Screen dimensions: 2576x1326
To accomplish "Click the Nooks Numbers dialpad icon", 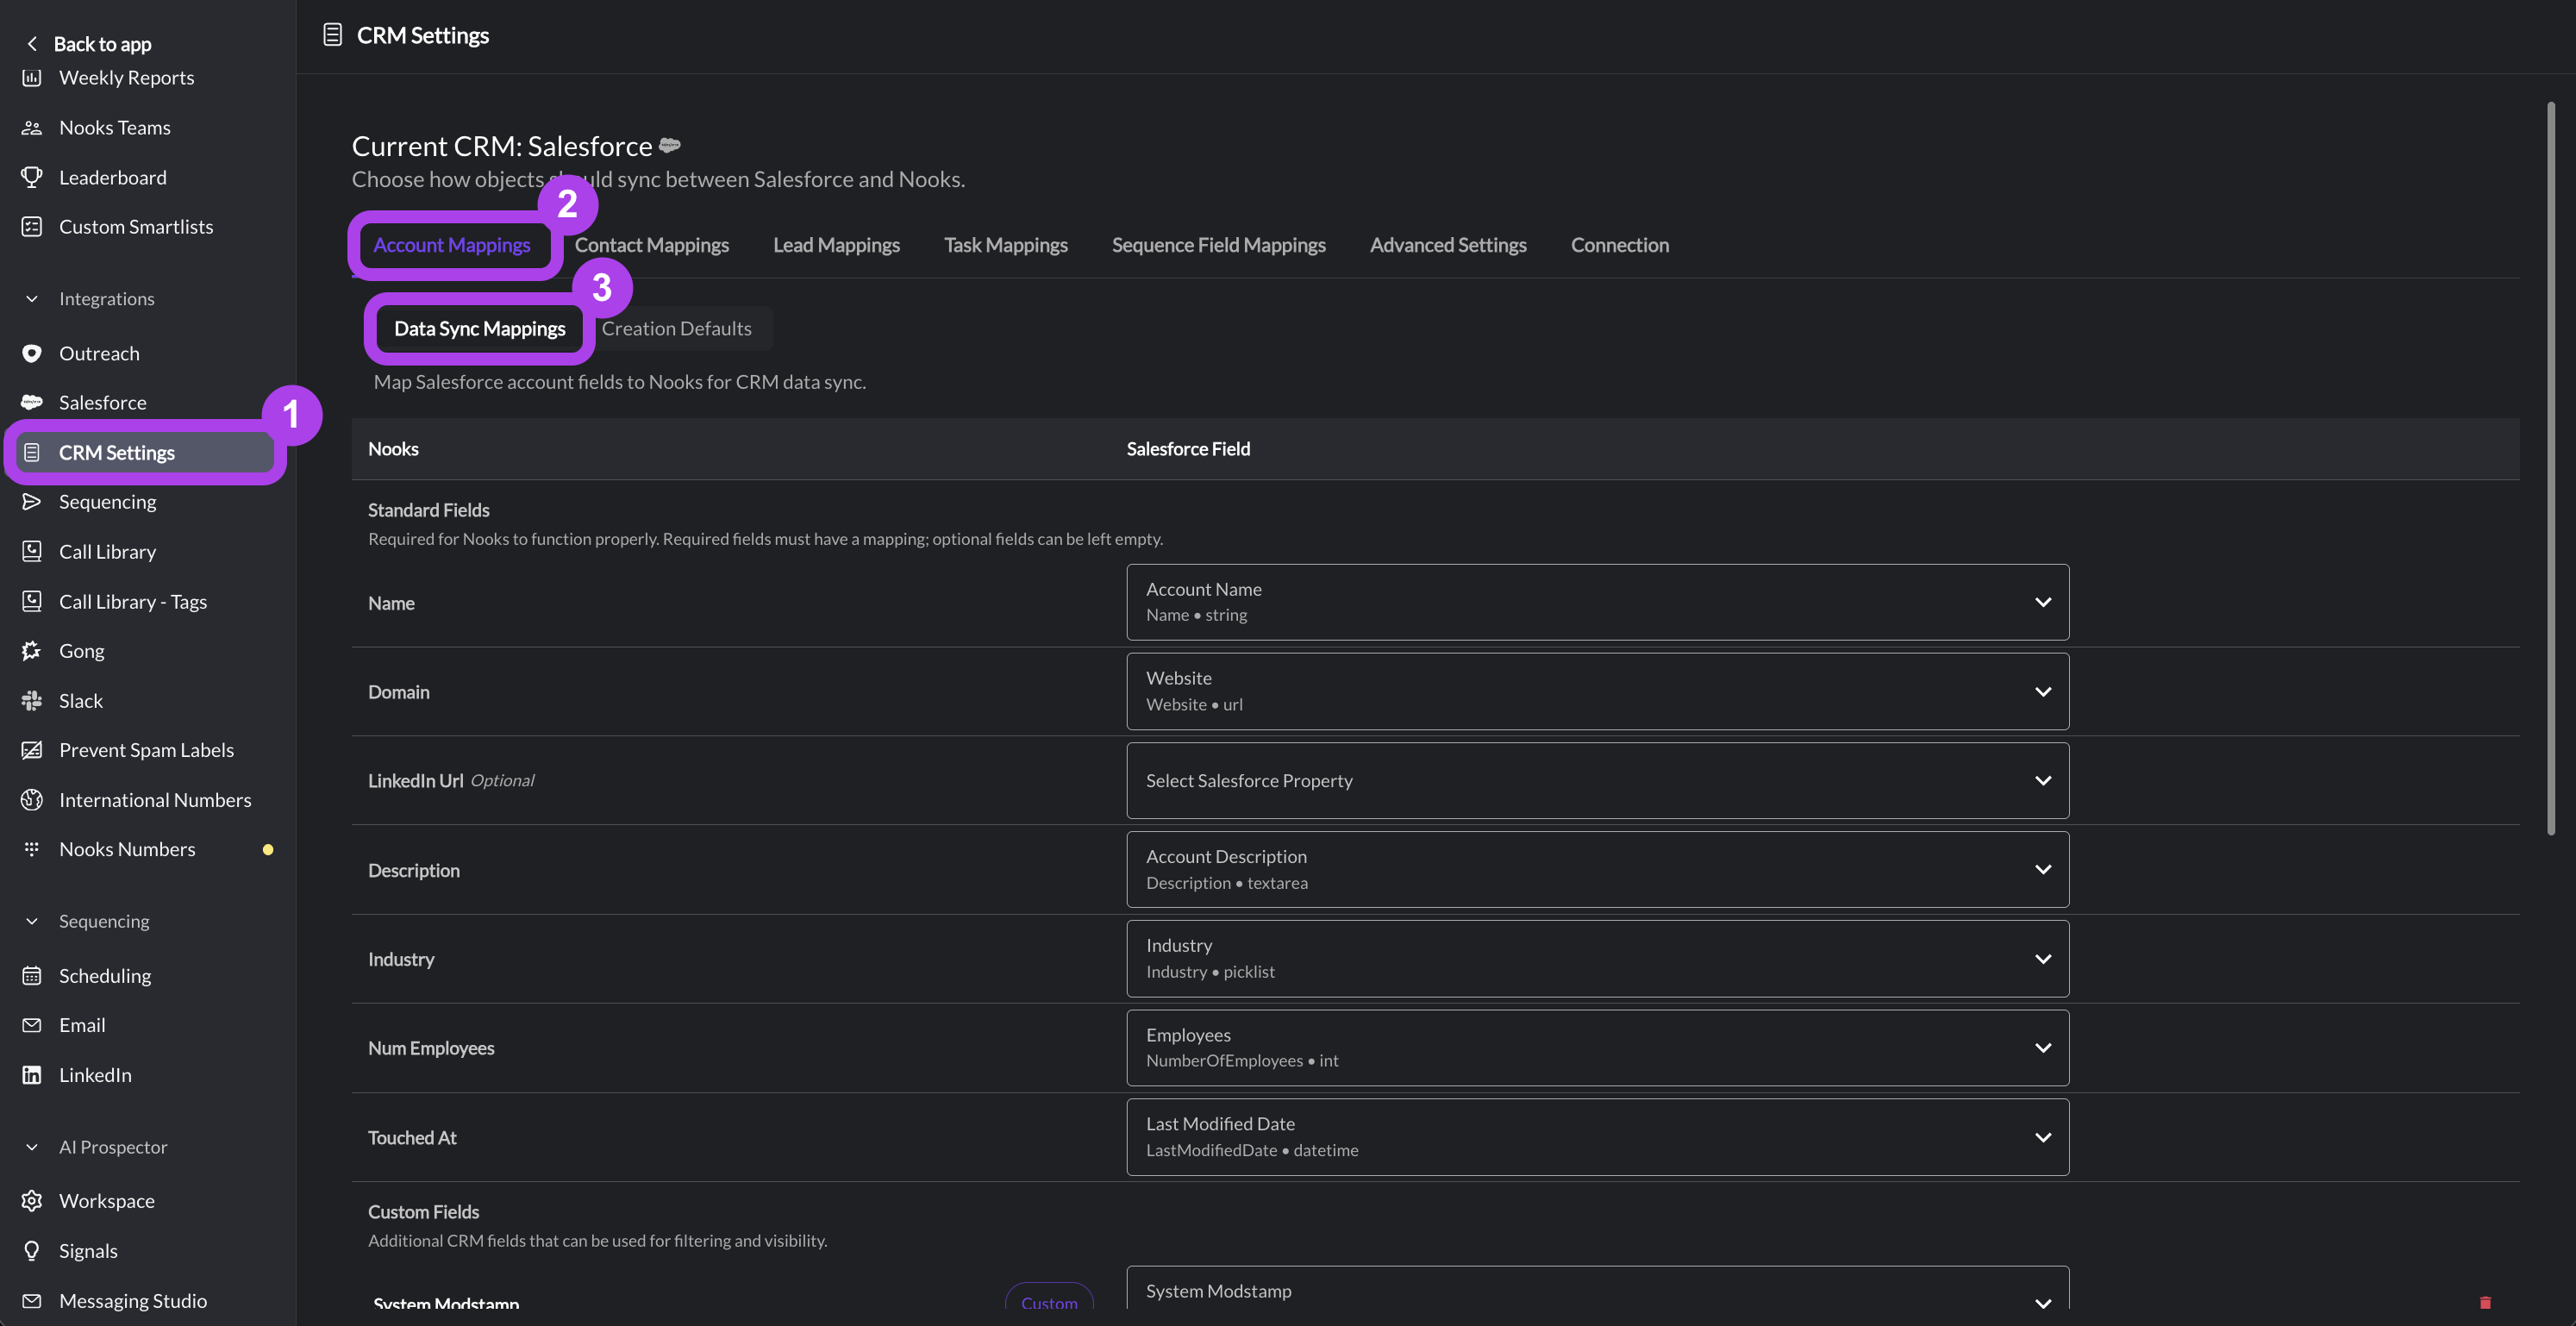I will click(x=32, y=849).
